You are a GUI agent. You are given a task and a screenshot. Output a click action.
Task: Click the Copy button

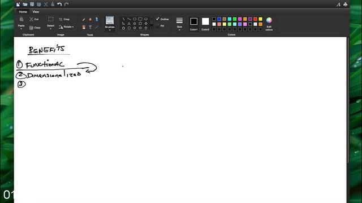pos(35,28)
